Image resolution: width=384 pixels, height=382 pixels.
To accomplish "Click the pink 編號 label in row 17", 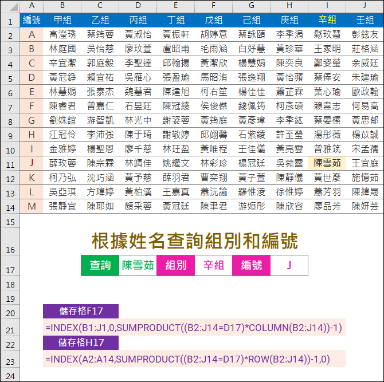I will point(252,266).
